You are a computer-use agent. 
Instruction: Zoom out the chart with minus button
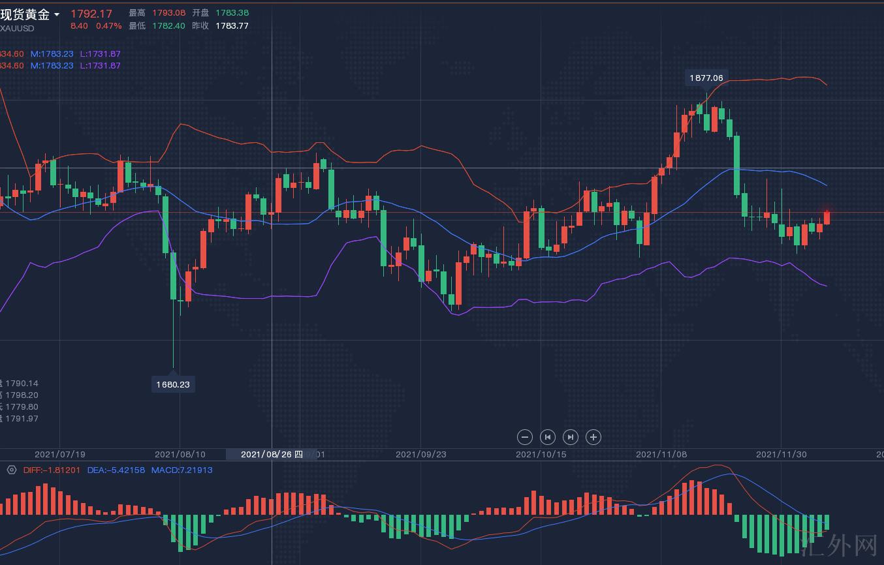click(525, 437)
